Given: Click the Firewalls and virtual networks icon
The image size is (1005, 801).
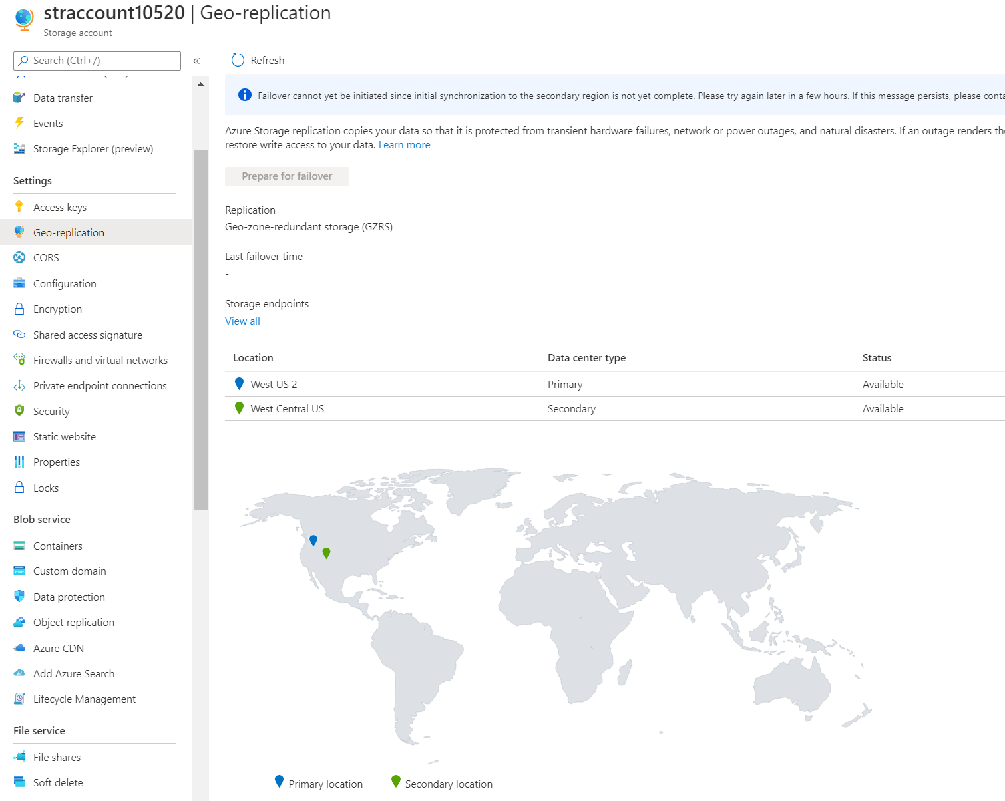Looking at the screenshot, I should pyautogui.click(x=19, y=360).
